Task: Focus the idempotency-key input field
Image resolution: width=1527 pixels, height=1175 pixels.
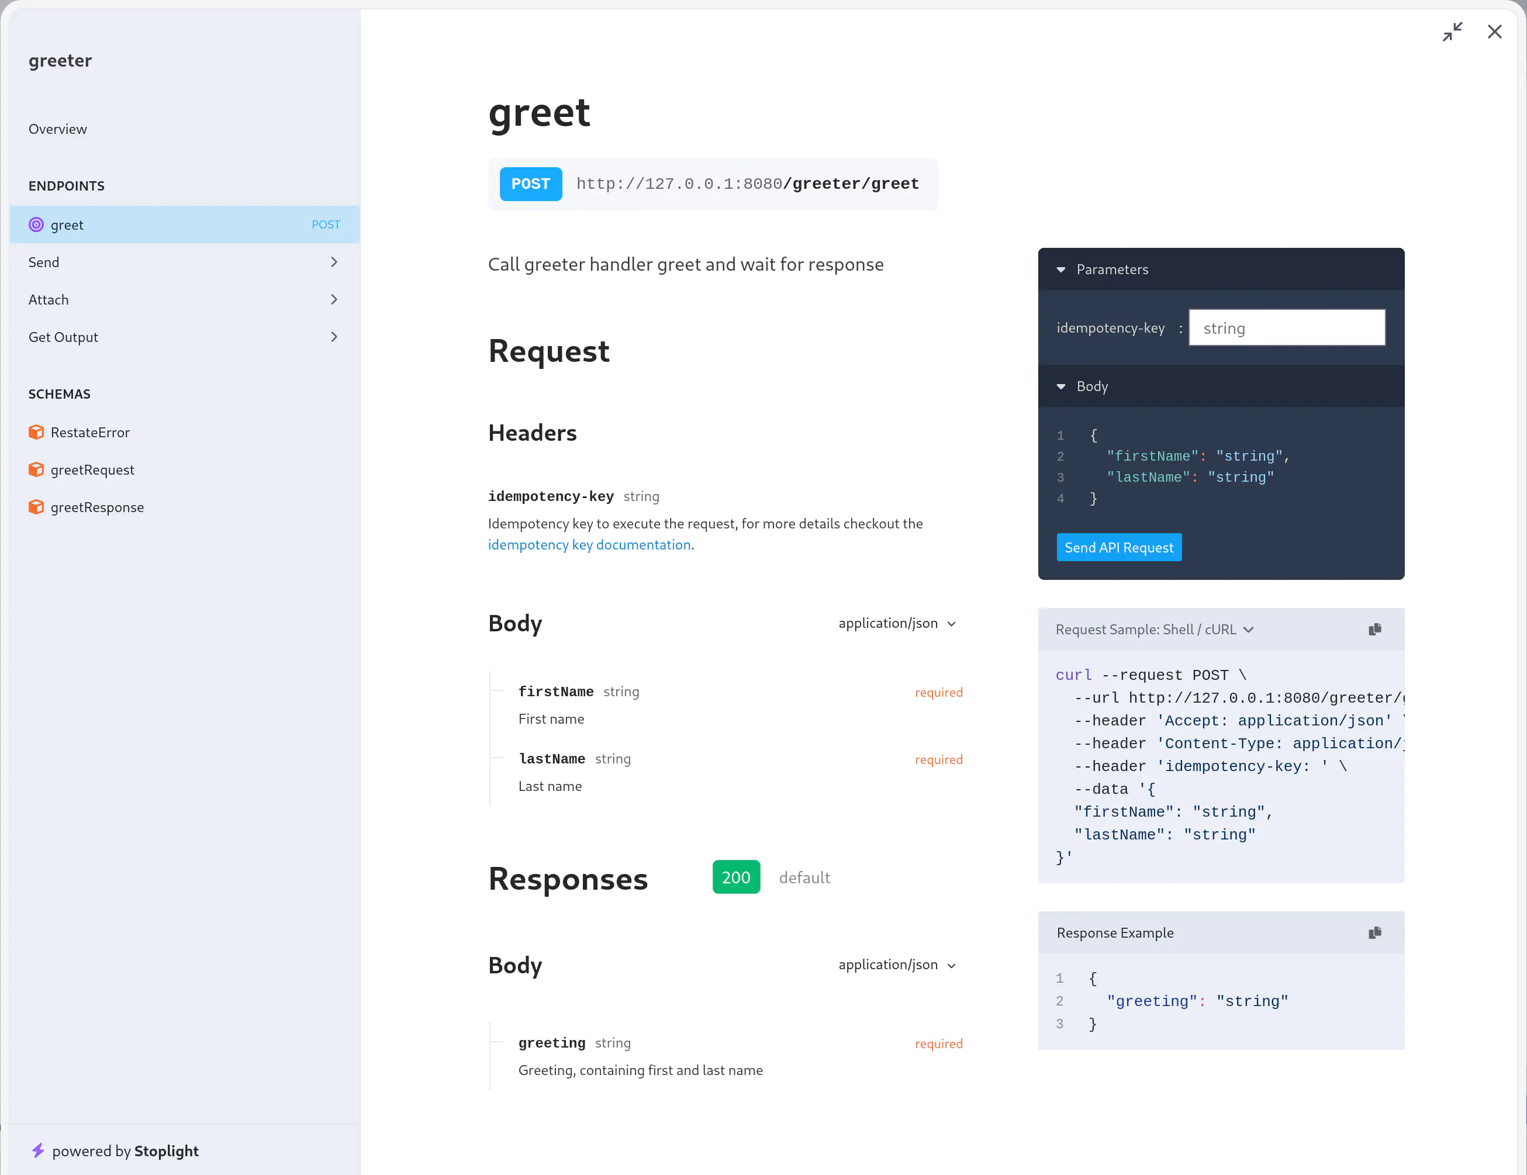Action: [x=1286, y=328]
